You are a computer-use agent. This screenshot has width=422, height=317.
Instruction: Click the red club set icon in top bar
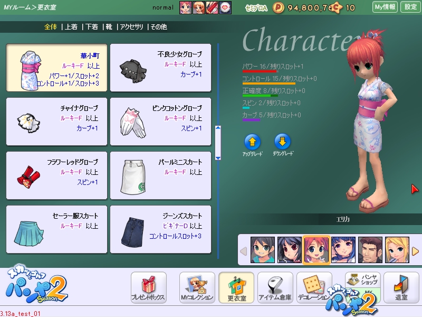(x=212, y=7)
